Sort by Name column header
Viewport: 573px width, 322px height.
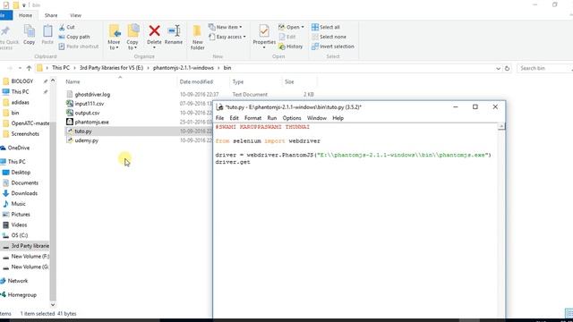tap(73, 81)
